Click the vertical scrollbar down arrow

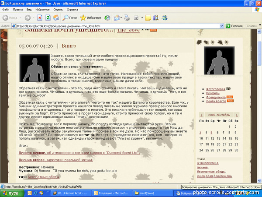tap(259, 181)
